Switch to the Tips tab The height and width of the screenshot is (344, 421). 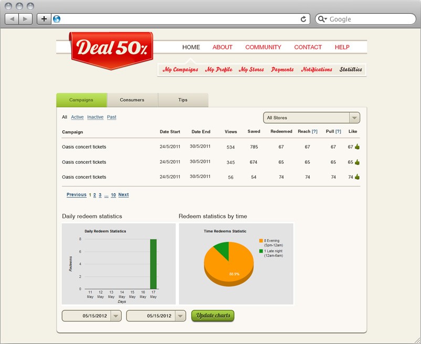[183, 100]
